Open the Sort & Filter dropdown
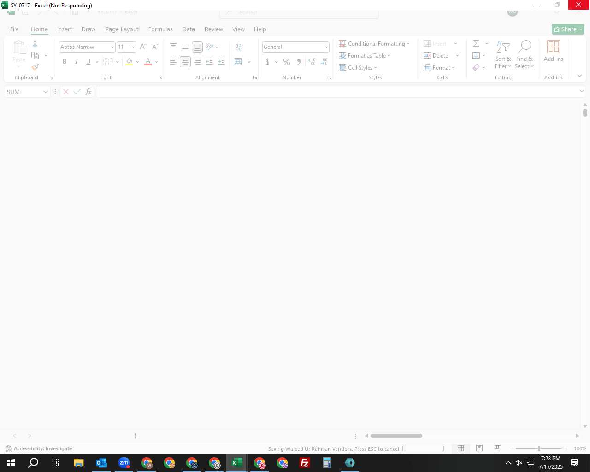 (x=503, y=54)
